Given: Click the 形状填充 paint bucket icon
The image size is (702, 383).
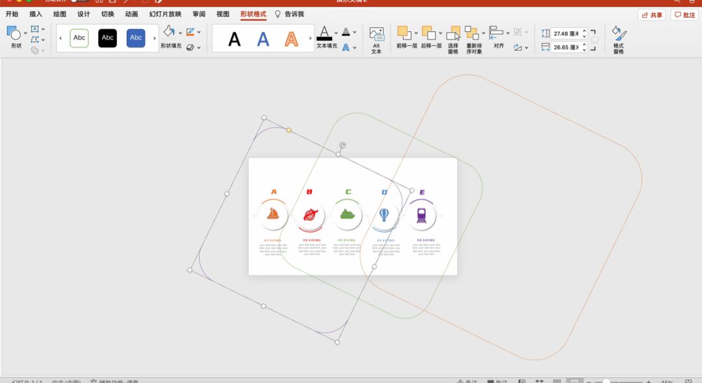Looking at the screenshot, I should coord(169,31).
